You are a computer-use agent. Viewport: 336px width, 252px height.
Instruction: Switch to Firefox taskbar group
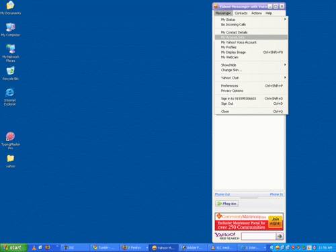[134, 248]
